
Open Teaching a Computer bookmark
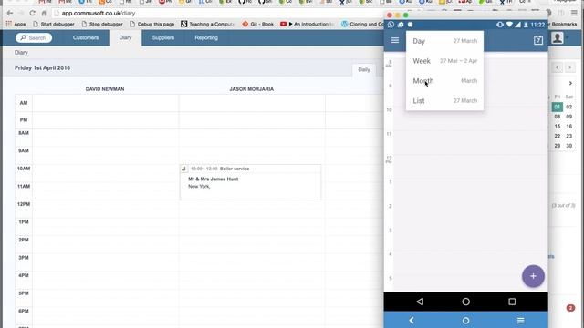tap(207, 24)
